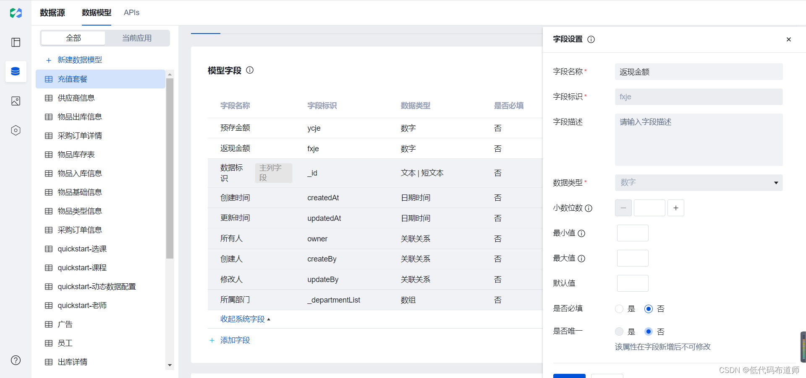The height and width of the screenshot is (378, 806).
Task: Collapse system fields via 收起系统字段
Action: [x=245, y=319]
